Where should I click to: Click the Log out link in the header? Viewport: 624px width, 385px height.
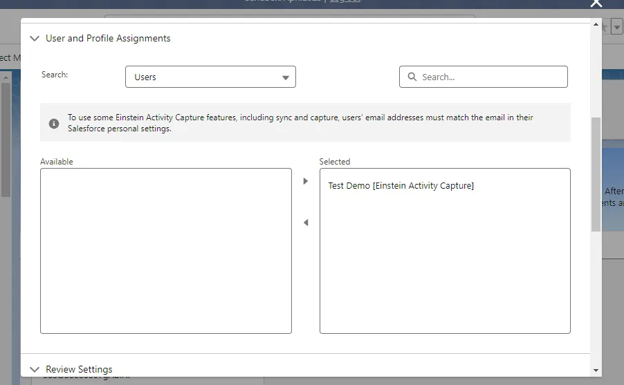click(345, 1)
